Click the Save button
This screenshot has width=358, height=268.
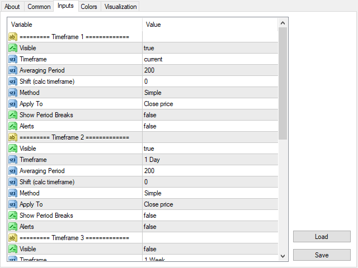click(322, 255)
